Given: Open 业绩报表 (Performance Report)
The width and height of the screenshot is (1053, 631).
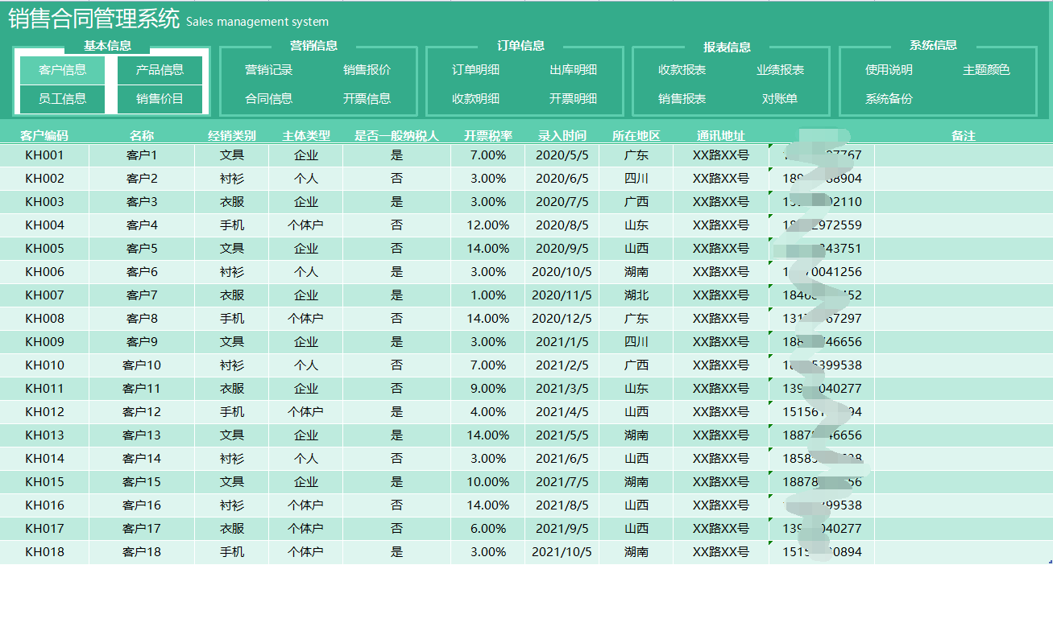Looking at the screenshot, I should pyautogui.click(x=778, y=70).
